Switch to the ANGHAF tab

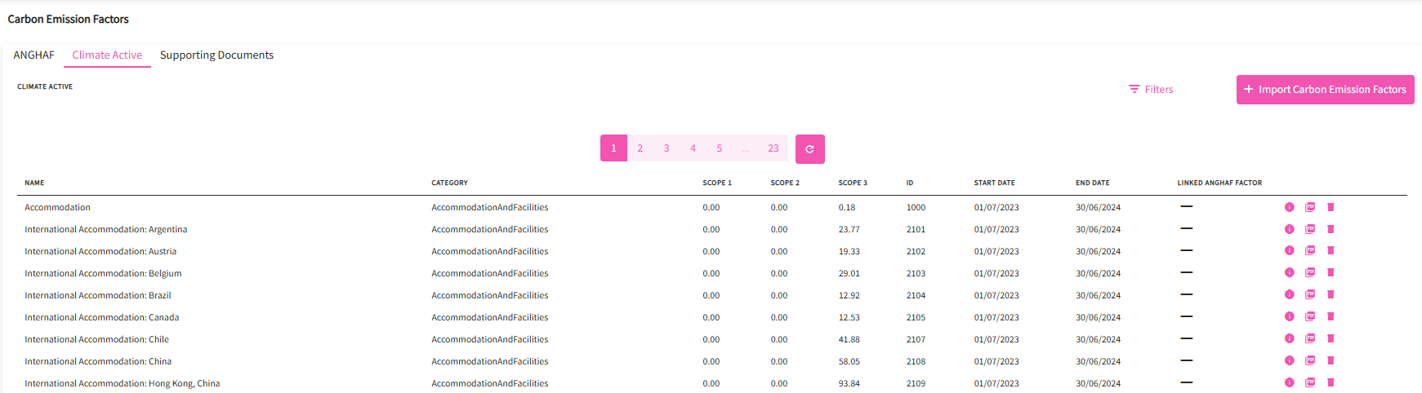(x=34, y=55)
